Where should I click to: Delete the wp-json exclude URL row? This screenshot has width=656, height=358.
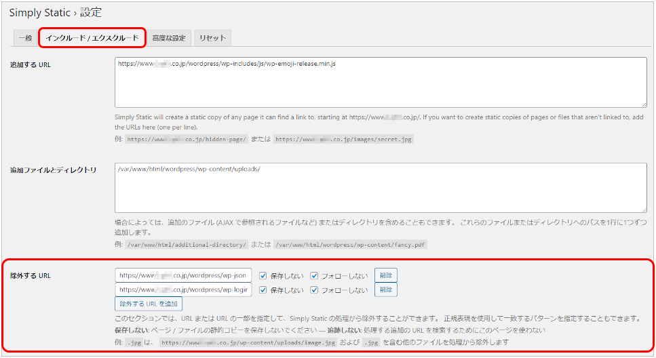tap(386, 275)
